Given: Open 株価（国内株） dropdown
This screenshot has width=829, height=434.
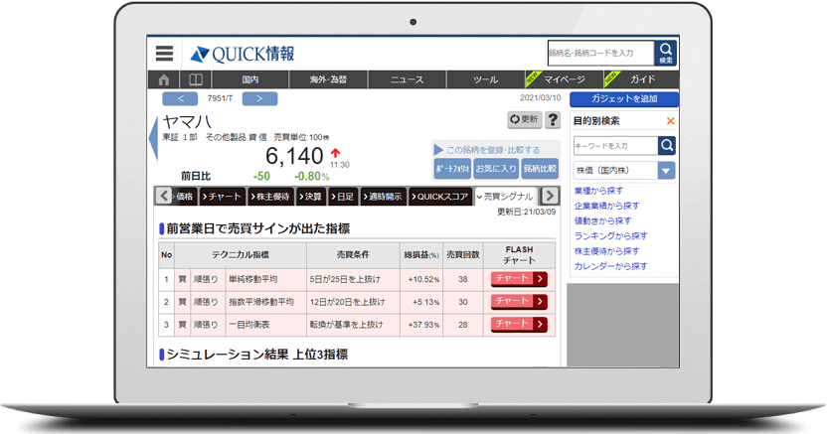Looking at the screenshot, I should [x=624, y=171].
